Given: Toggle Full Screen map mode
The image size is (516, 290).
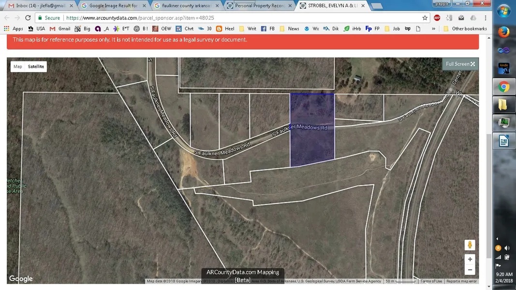Looking at the screenshot, I should [460, 64].
